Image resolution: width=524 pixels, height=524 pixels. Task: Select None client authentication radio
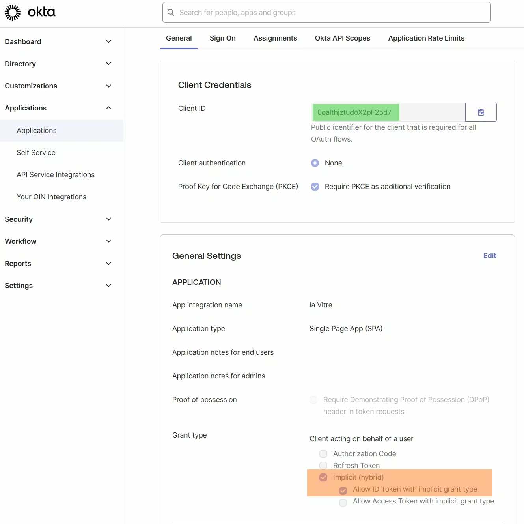[x=315, y=163]
